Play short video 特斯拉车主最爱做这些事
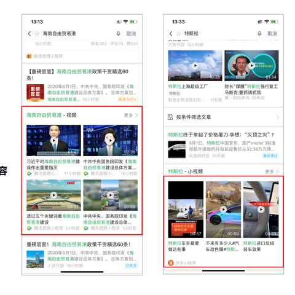 (x=186, y=210)
